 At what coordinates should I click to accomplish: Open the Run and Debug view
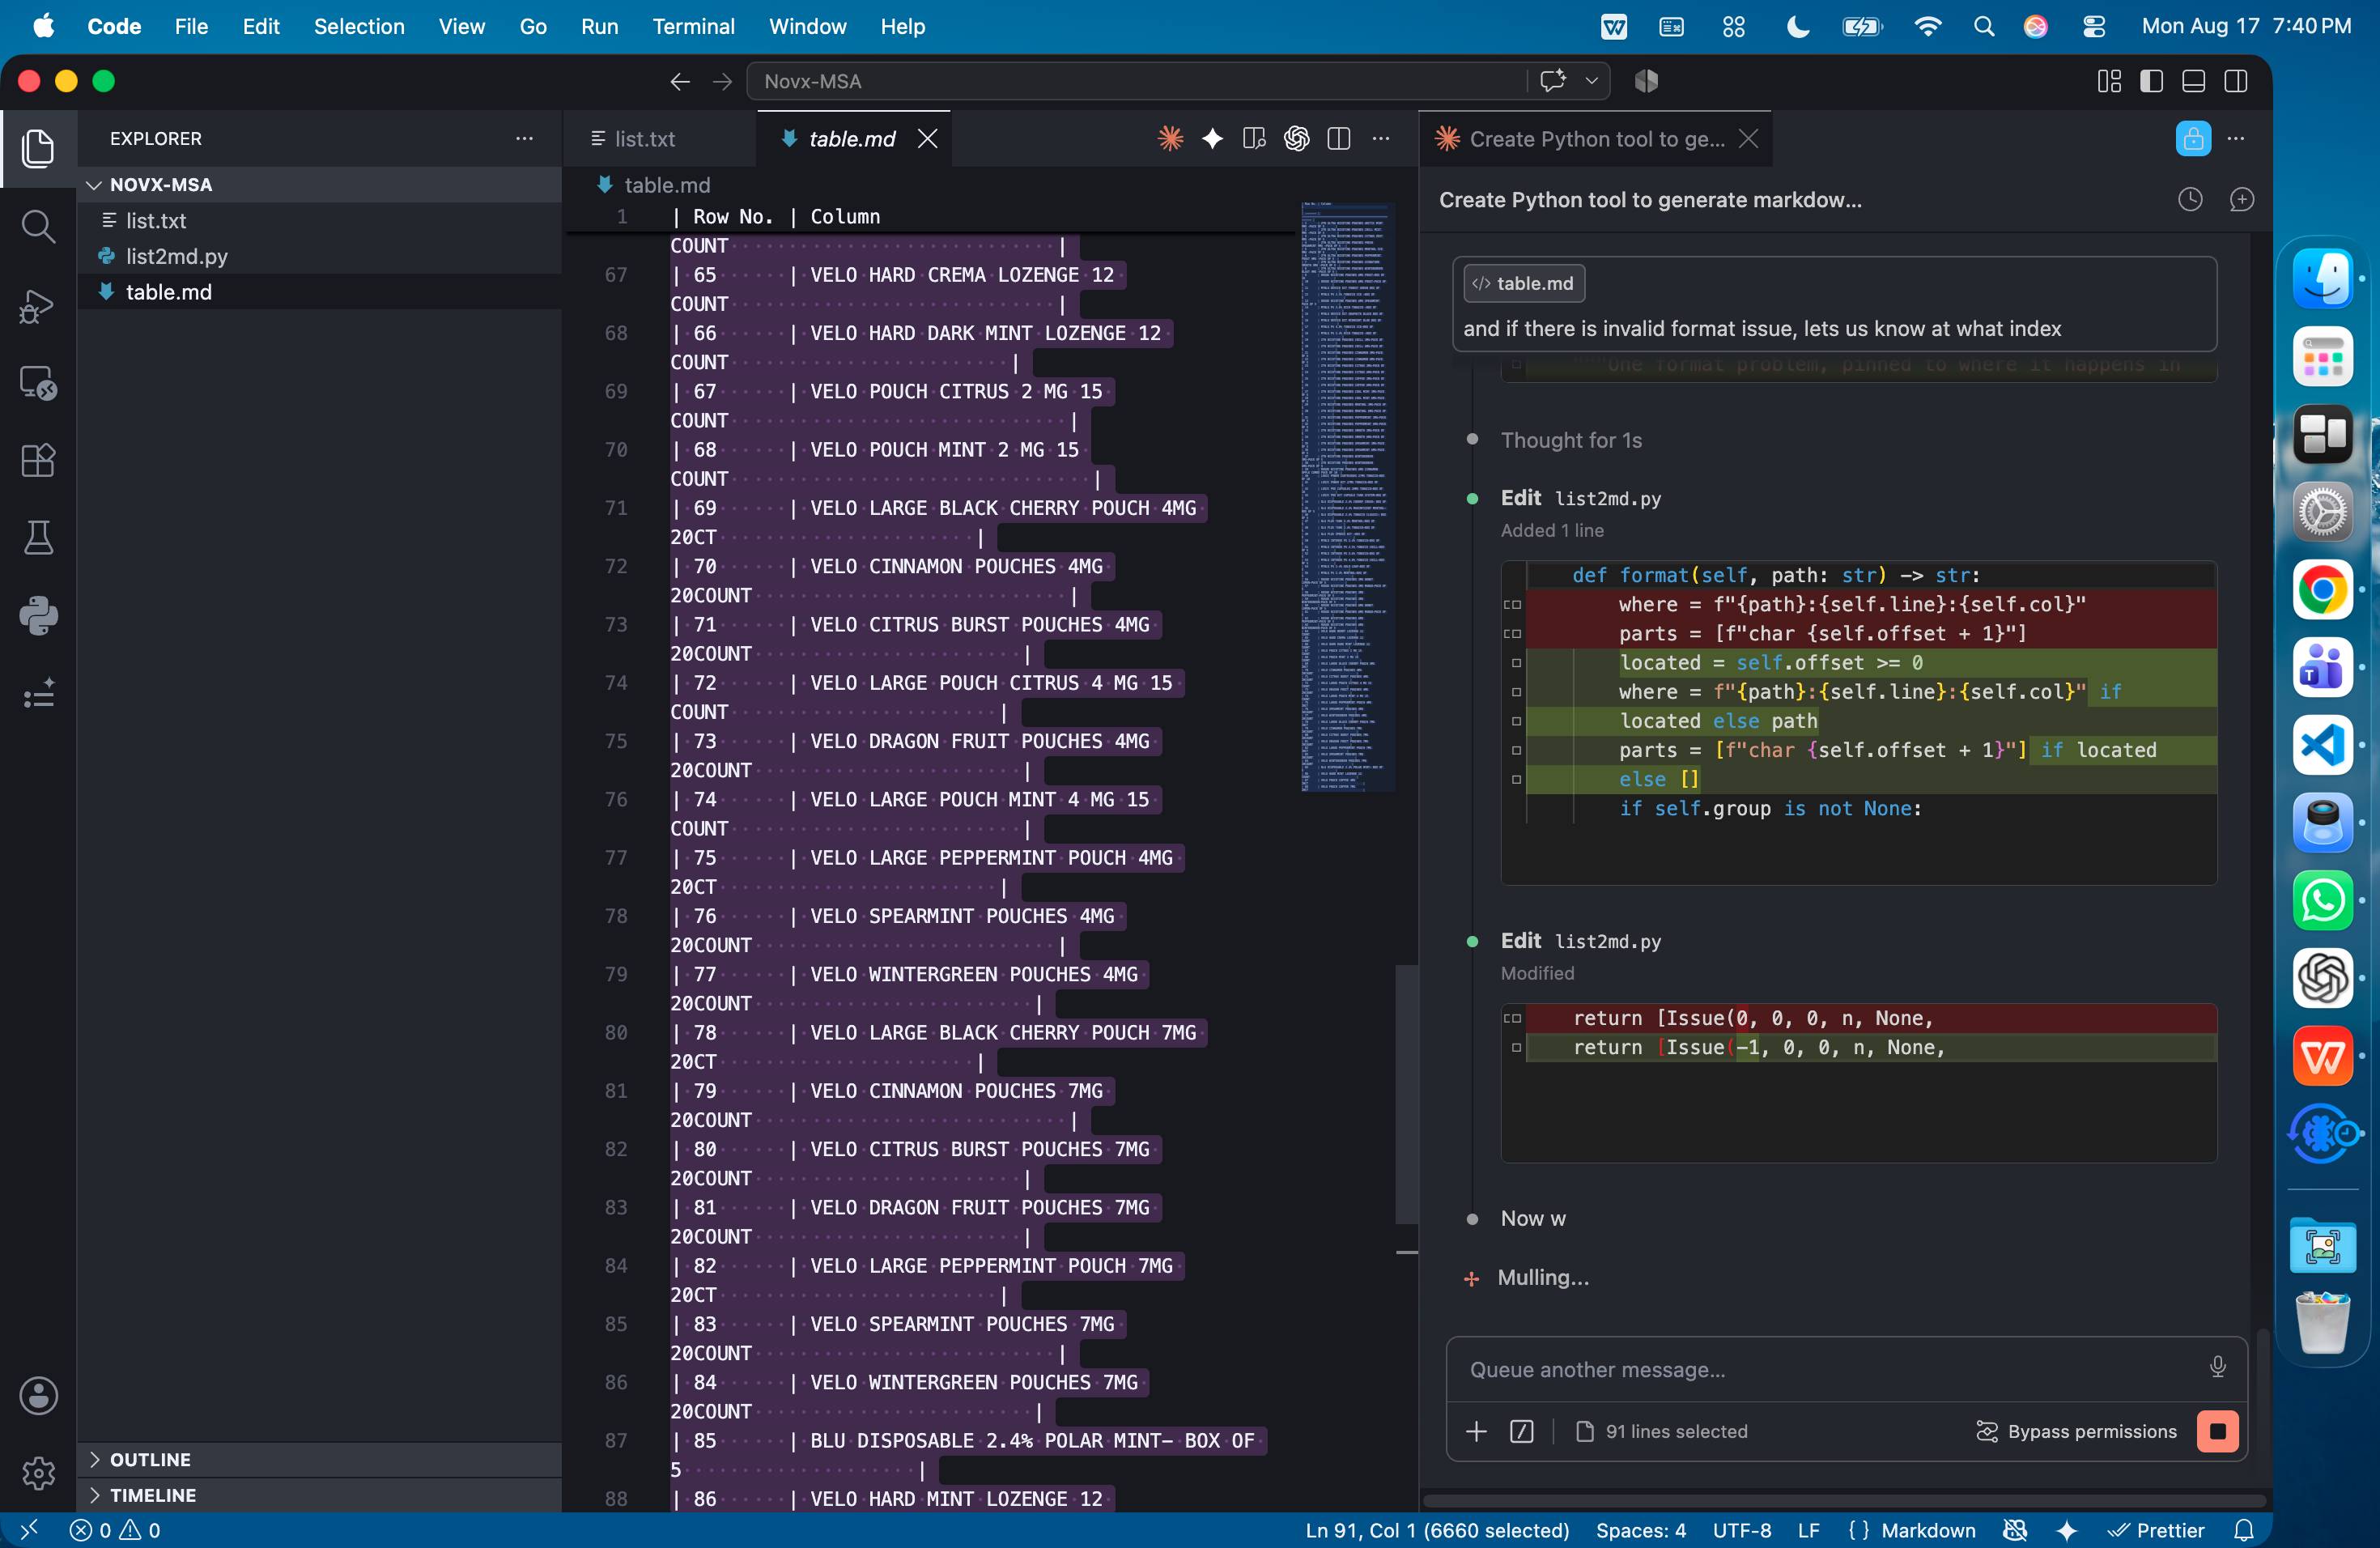coord(38,305)
